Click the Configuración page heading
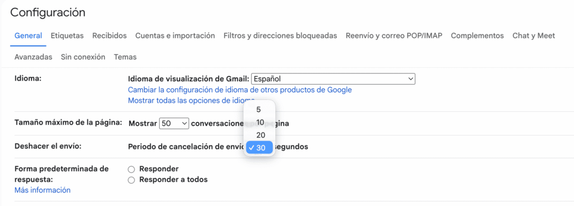The height and width of the screenshot is (206, 574). click(48, 12)
